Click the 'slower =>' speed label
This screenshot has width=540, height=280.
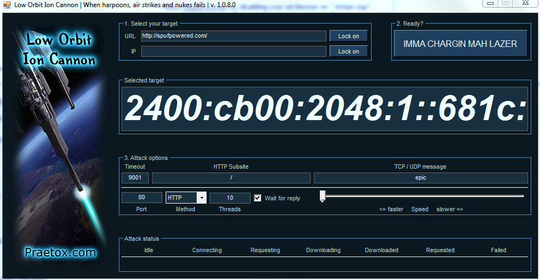450,209
